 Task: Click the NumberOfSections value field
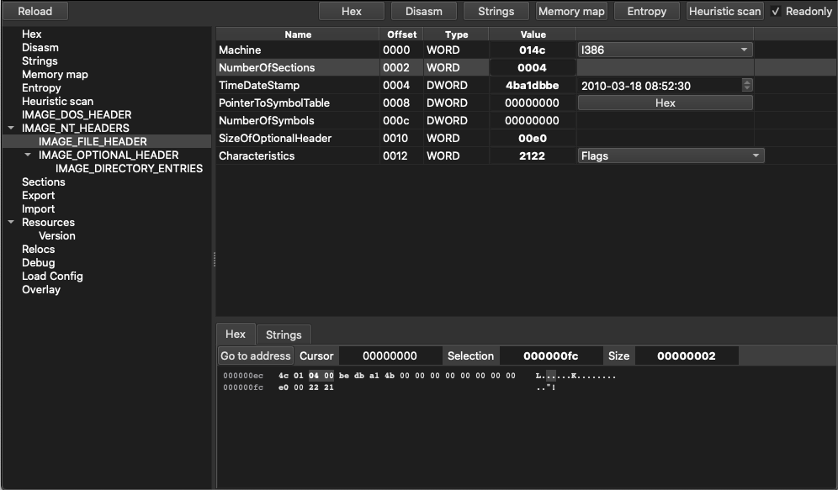click(532, 68)
